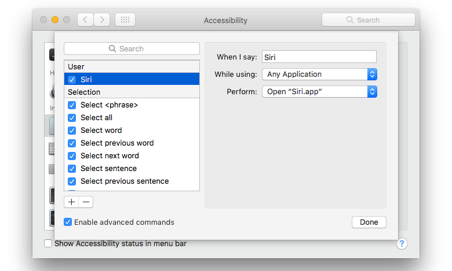This screenshot has width=452, height=271.
Task: Focus the Accessibility window search field
Action: click(x=369, y=20)
